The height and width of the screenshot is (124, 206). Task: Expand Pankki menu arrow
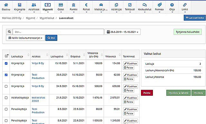pos(74,12)
